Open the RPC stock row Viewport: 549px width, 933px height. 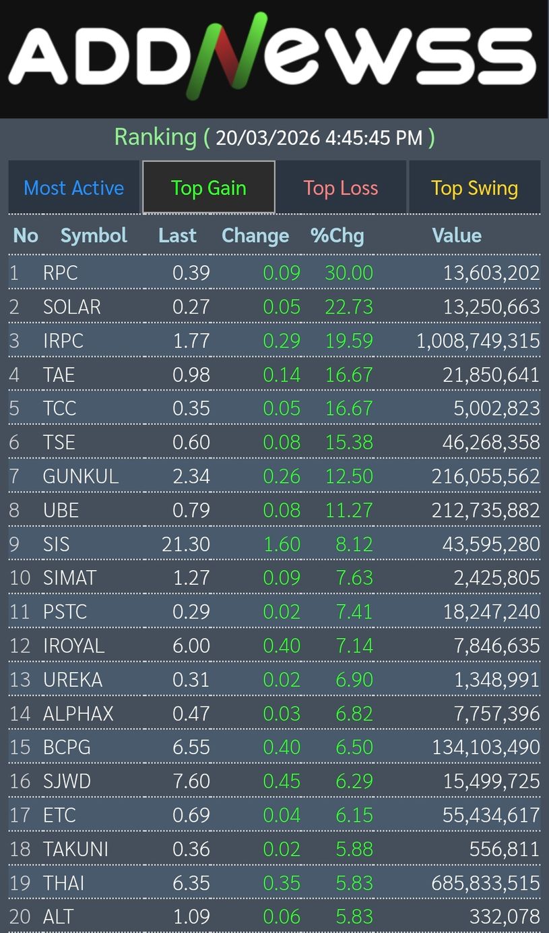61,273
